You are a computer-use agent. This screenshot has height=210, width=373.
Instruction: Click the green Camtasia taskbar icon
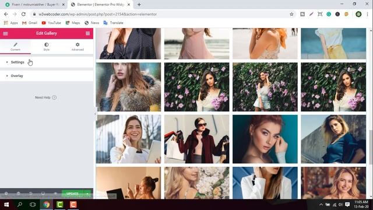(x=59, y=205)
